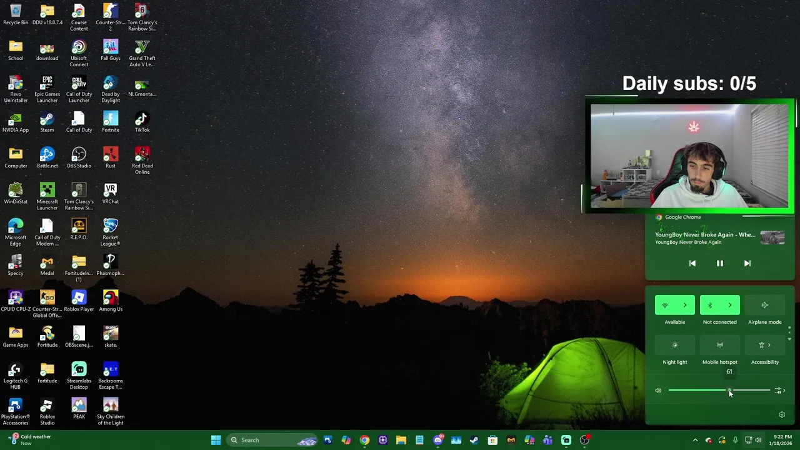Open the Accessibility options tile
The image size is (800, 450).
coord(765,345)
